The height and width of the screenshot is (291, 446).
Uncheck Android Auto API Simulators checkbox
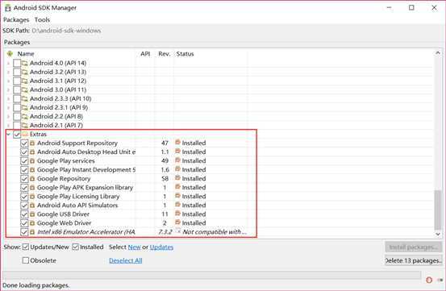pos(24,206)
